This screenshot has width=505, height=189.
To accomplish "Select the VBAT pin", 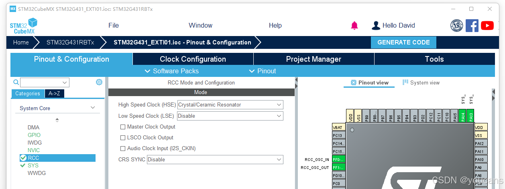I will 338,127.
